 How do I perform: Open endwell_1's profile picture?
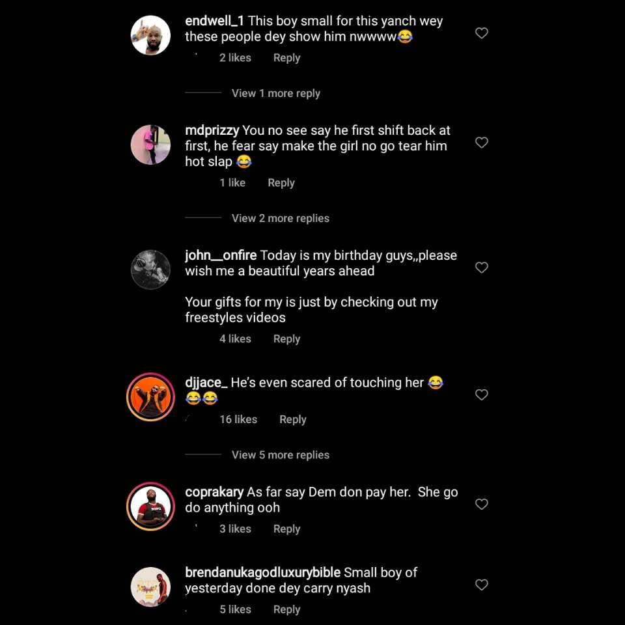pyautogui.click(x=150, y=35)
